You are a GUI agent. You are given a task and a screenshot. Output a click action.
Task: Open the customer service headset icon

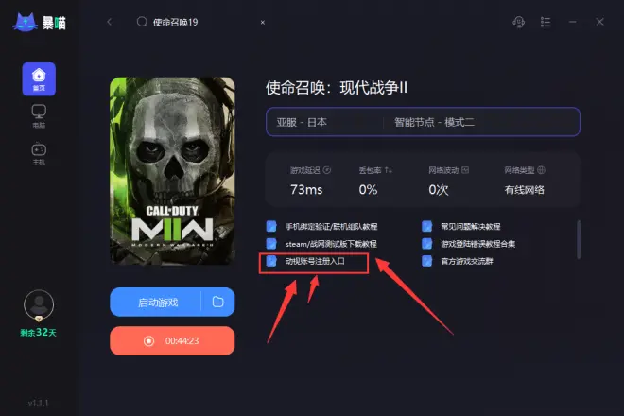[518, 22]
